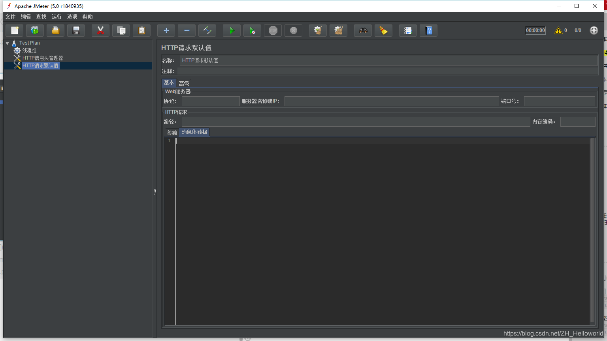Click the body editor vertical scrollbar
Screen dimensions: 607x341
[592, 230]
